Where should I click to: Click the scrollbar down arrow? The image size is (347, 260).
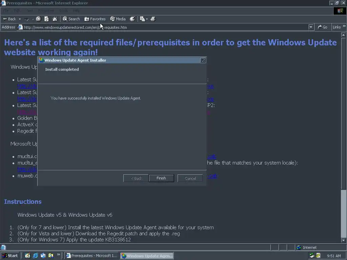click(344, 240)
